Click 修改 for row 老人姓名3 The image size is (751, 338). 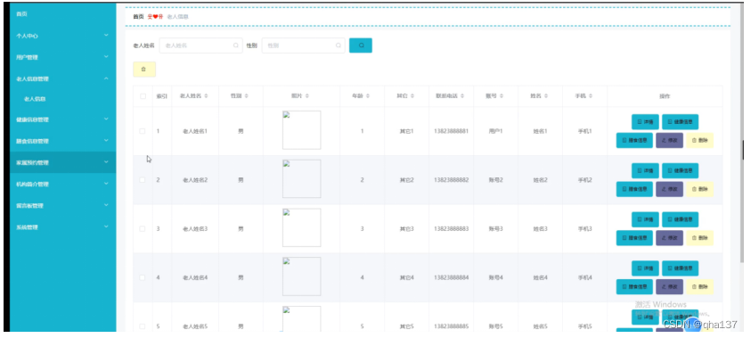[669, 238]
